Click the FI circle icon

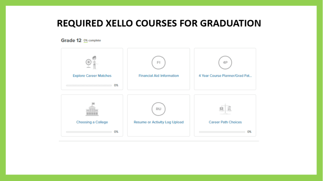point(159,62)
